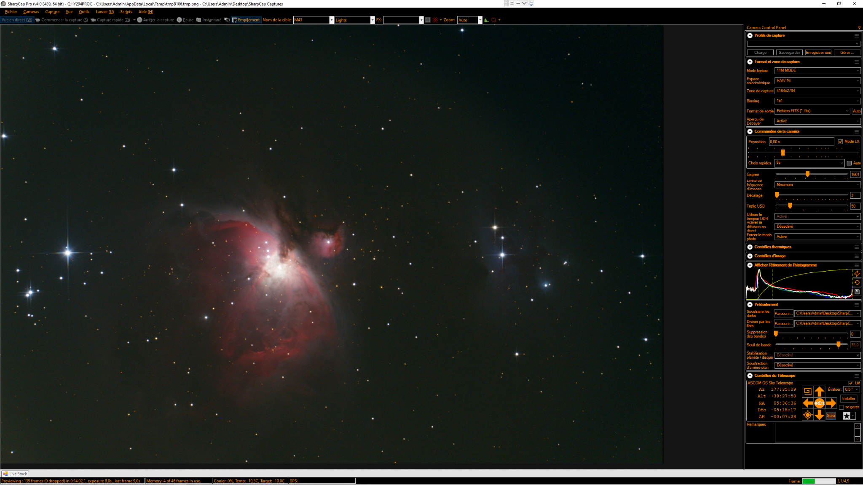The image size is (863, 485).
Task: Click pin icon of Camera Control Panel
Action: pos(859,28)
